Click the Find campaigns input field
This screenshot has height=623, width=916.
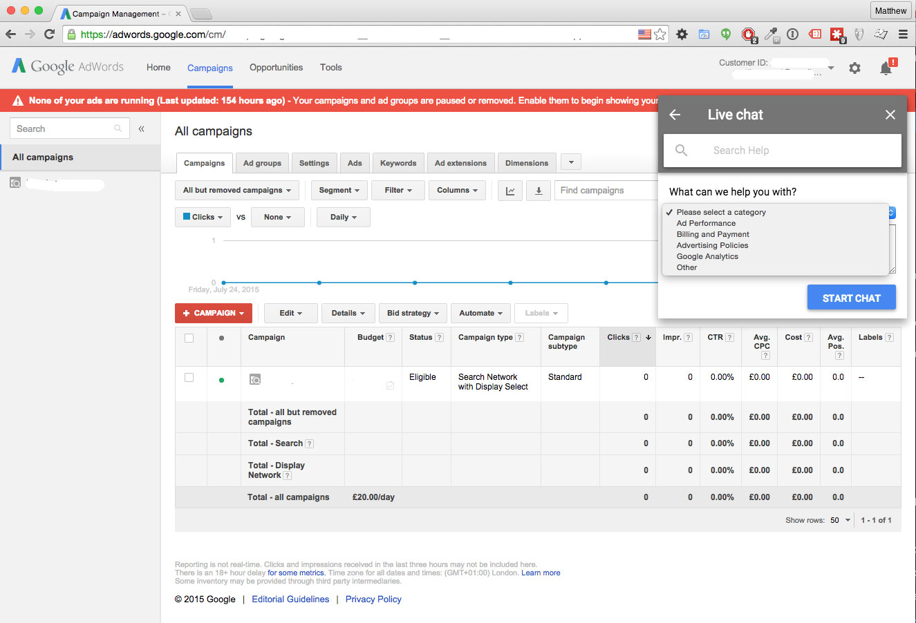tap(606, 191)
